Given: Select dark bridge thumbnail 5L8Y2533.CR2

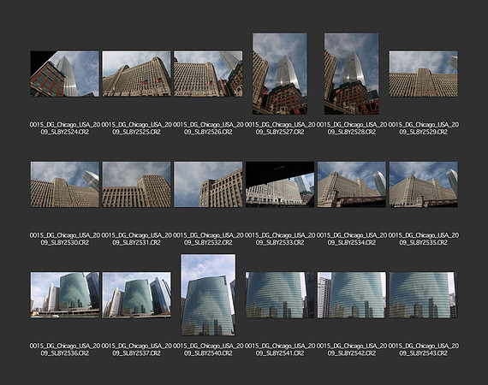Looking at the screenshot, I should [x=280, y=185].
